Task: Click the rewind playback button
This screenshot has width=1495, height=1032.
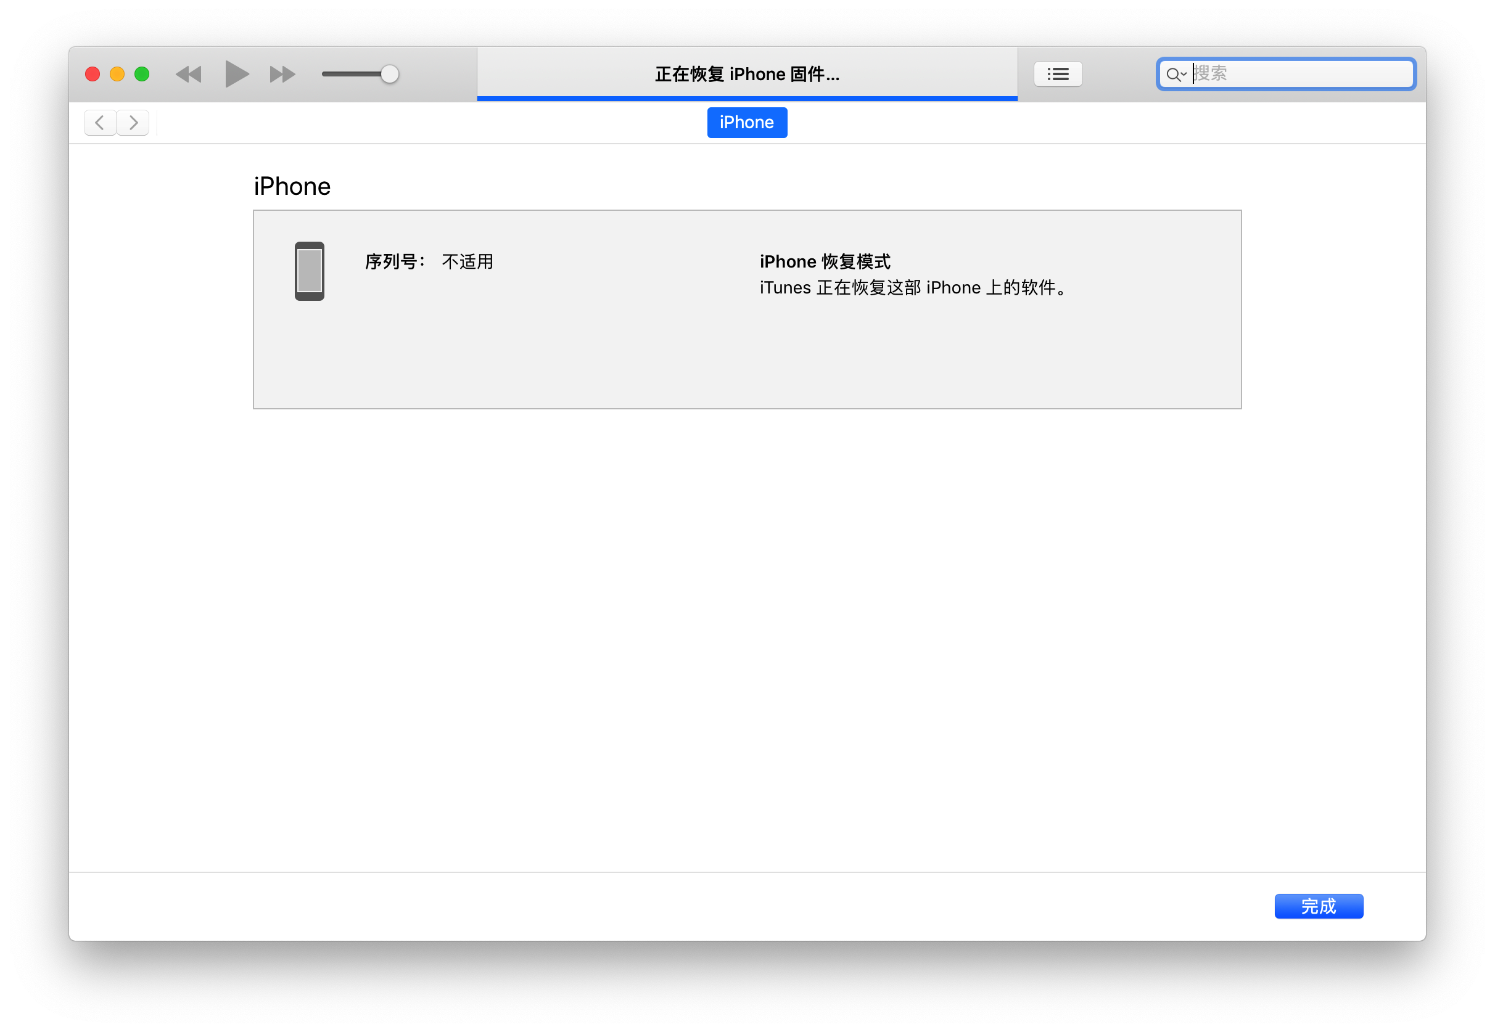Action: pyautogui.click(x=189, y=75)
